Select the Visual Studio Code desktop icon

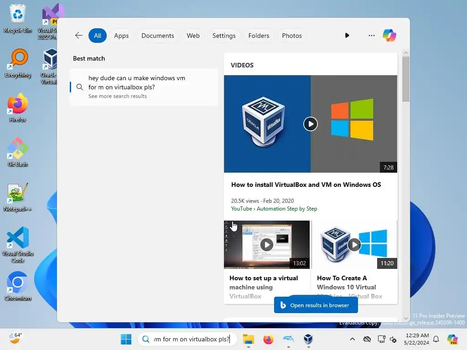point(18,245)
